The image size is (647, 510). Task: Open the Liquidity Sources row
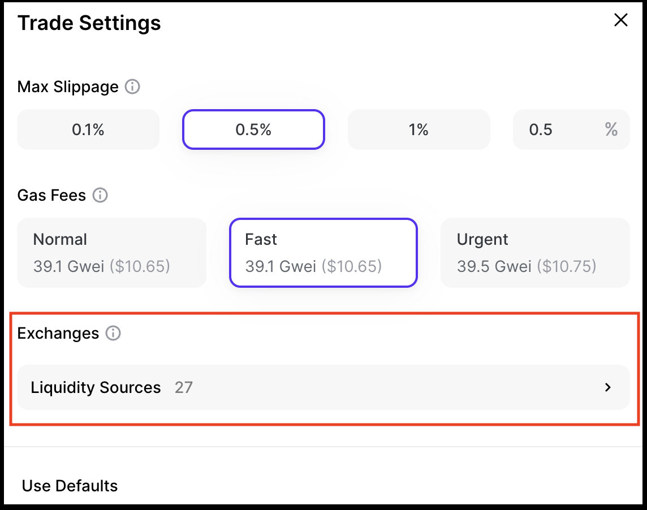tap(323, 387)
